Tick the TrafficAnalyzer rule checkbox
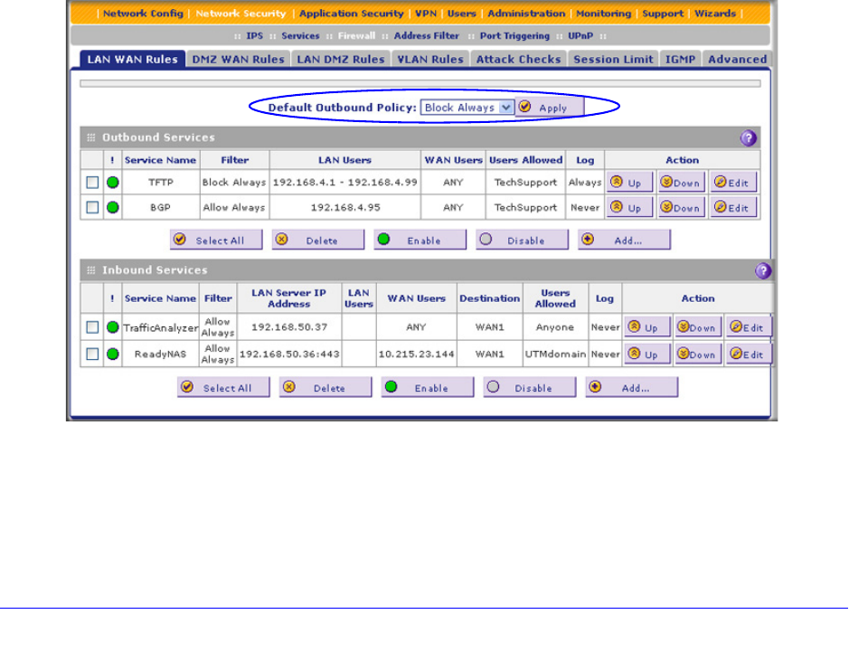This screenshot has height=671, width=849. click(92, 327)
